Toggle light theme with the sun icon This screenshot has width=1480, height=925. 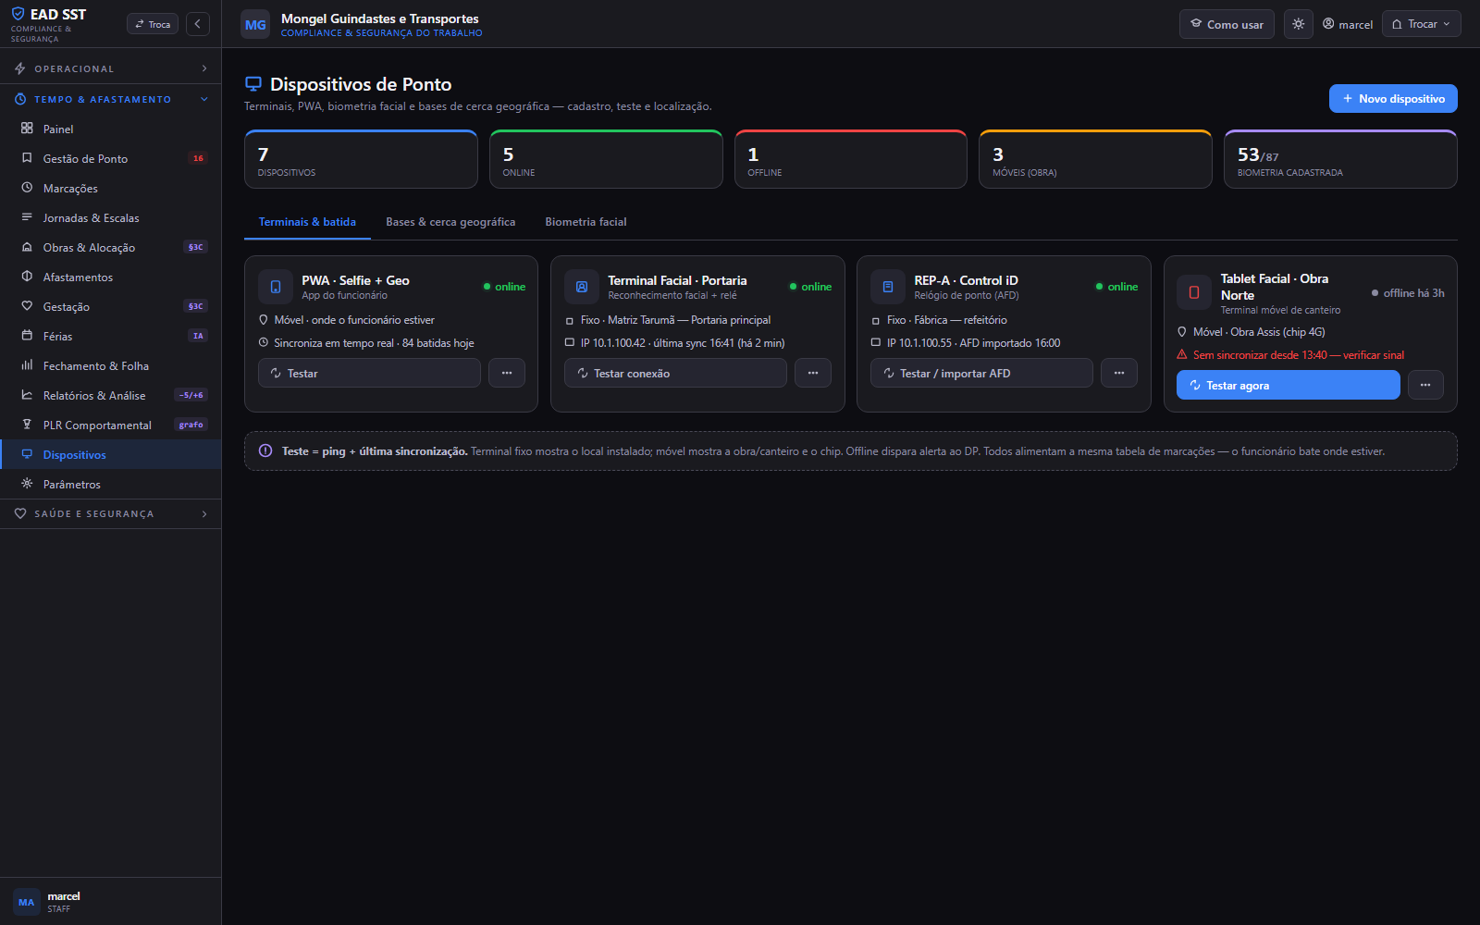1299,24
